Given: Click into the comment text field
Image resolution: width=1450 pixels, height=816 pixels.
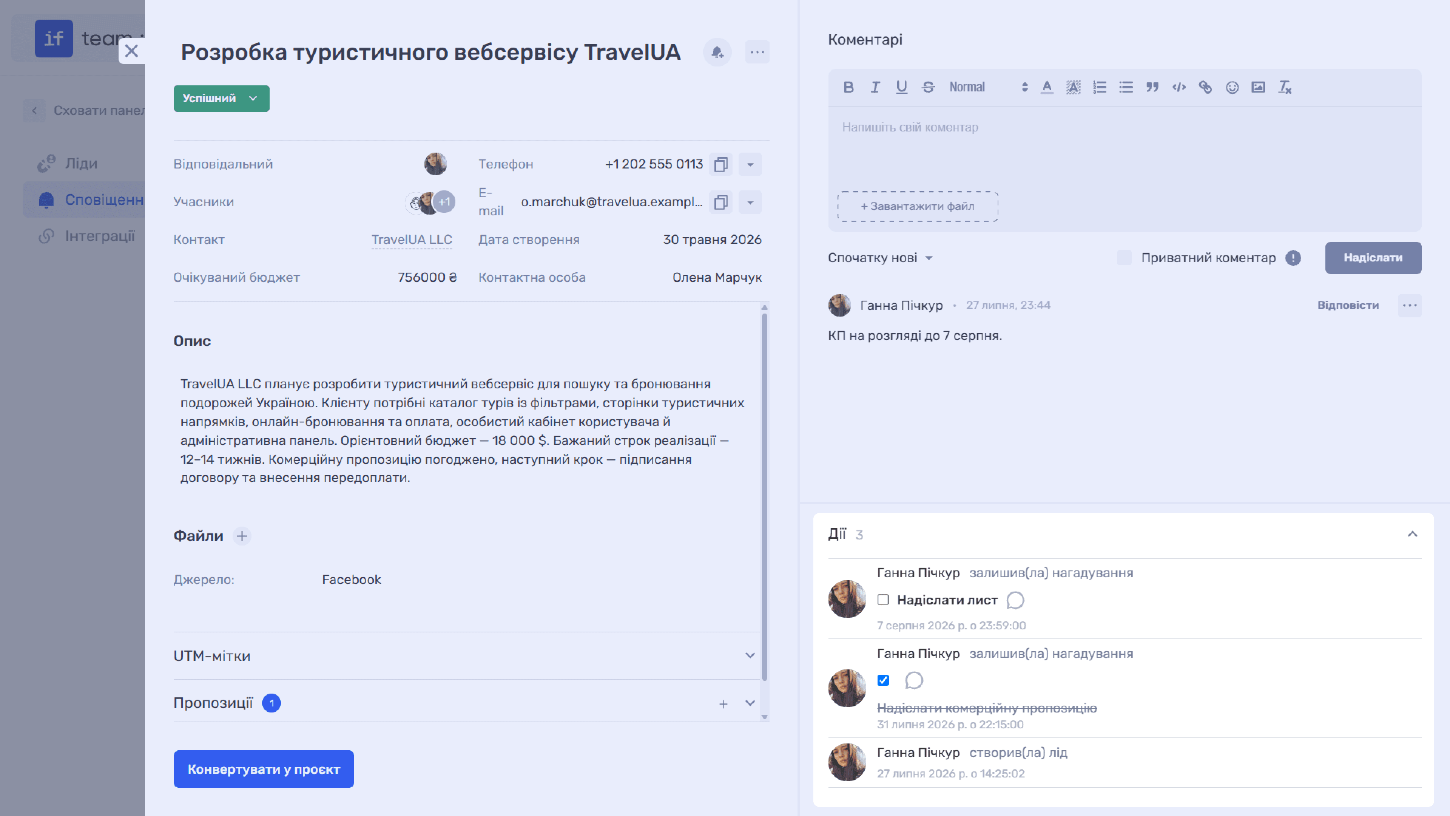Looking at the screenshot, I should (1125, 147).
